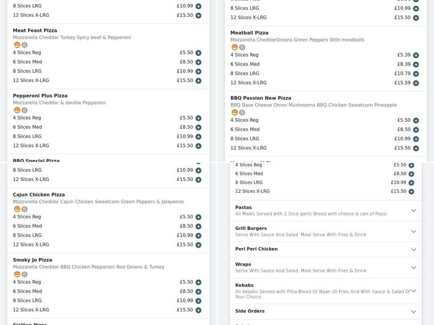Add 6 Slices Med Meatball Pizza
The image size is (434, 325).
tap(416, 65)
